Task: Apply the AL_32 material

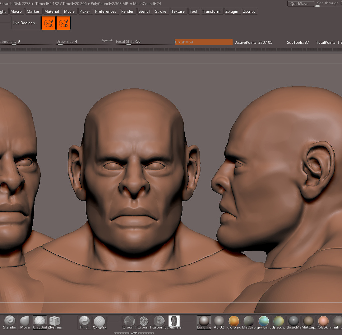Action: click(219, 322)
